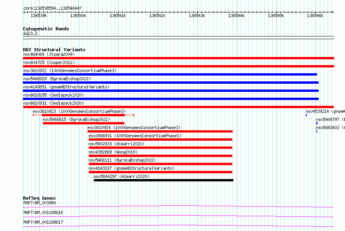Open nsv6618185 (Sedlazeck2020) label
Screen dimensions: 345x231
point(53,95)
